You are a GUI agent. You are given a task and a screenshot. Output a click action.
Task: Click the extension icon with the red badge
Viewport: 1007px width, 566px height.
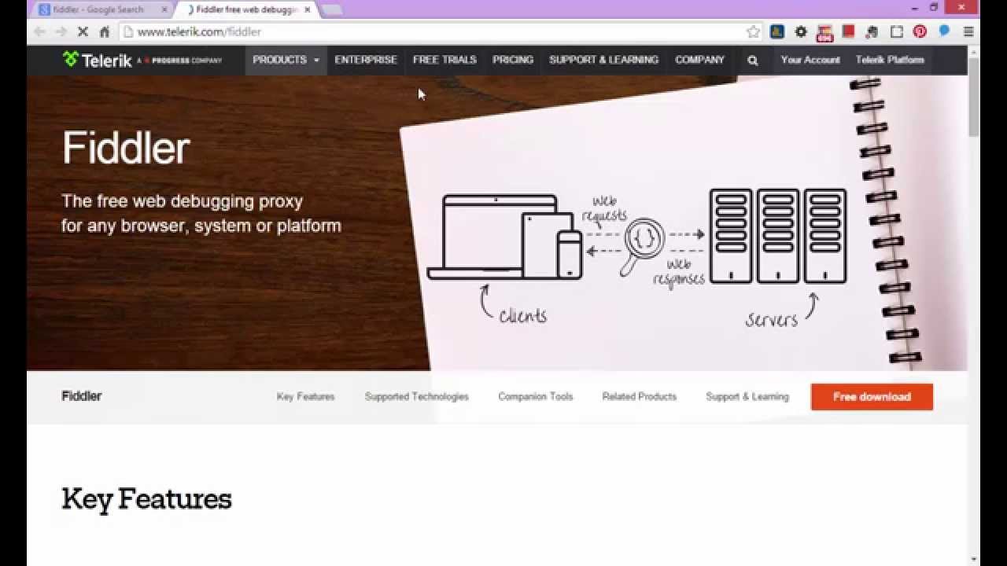pyautogui.click(x=824, y=32)
